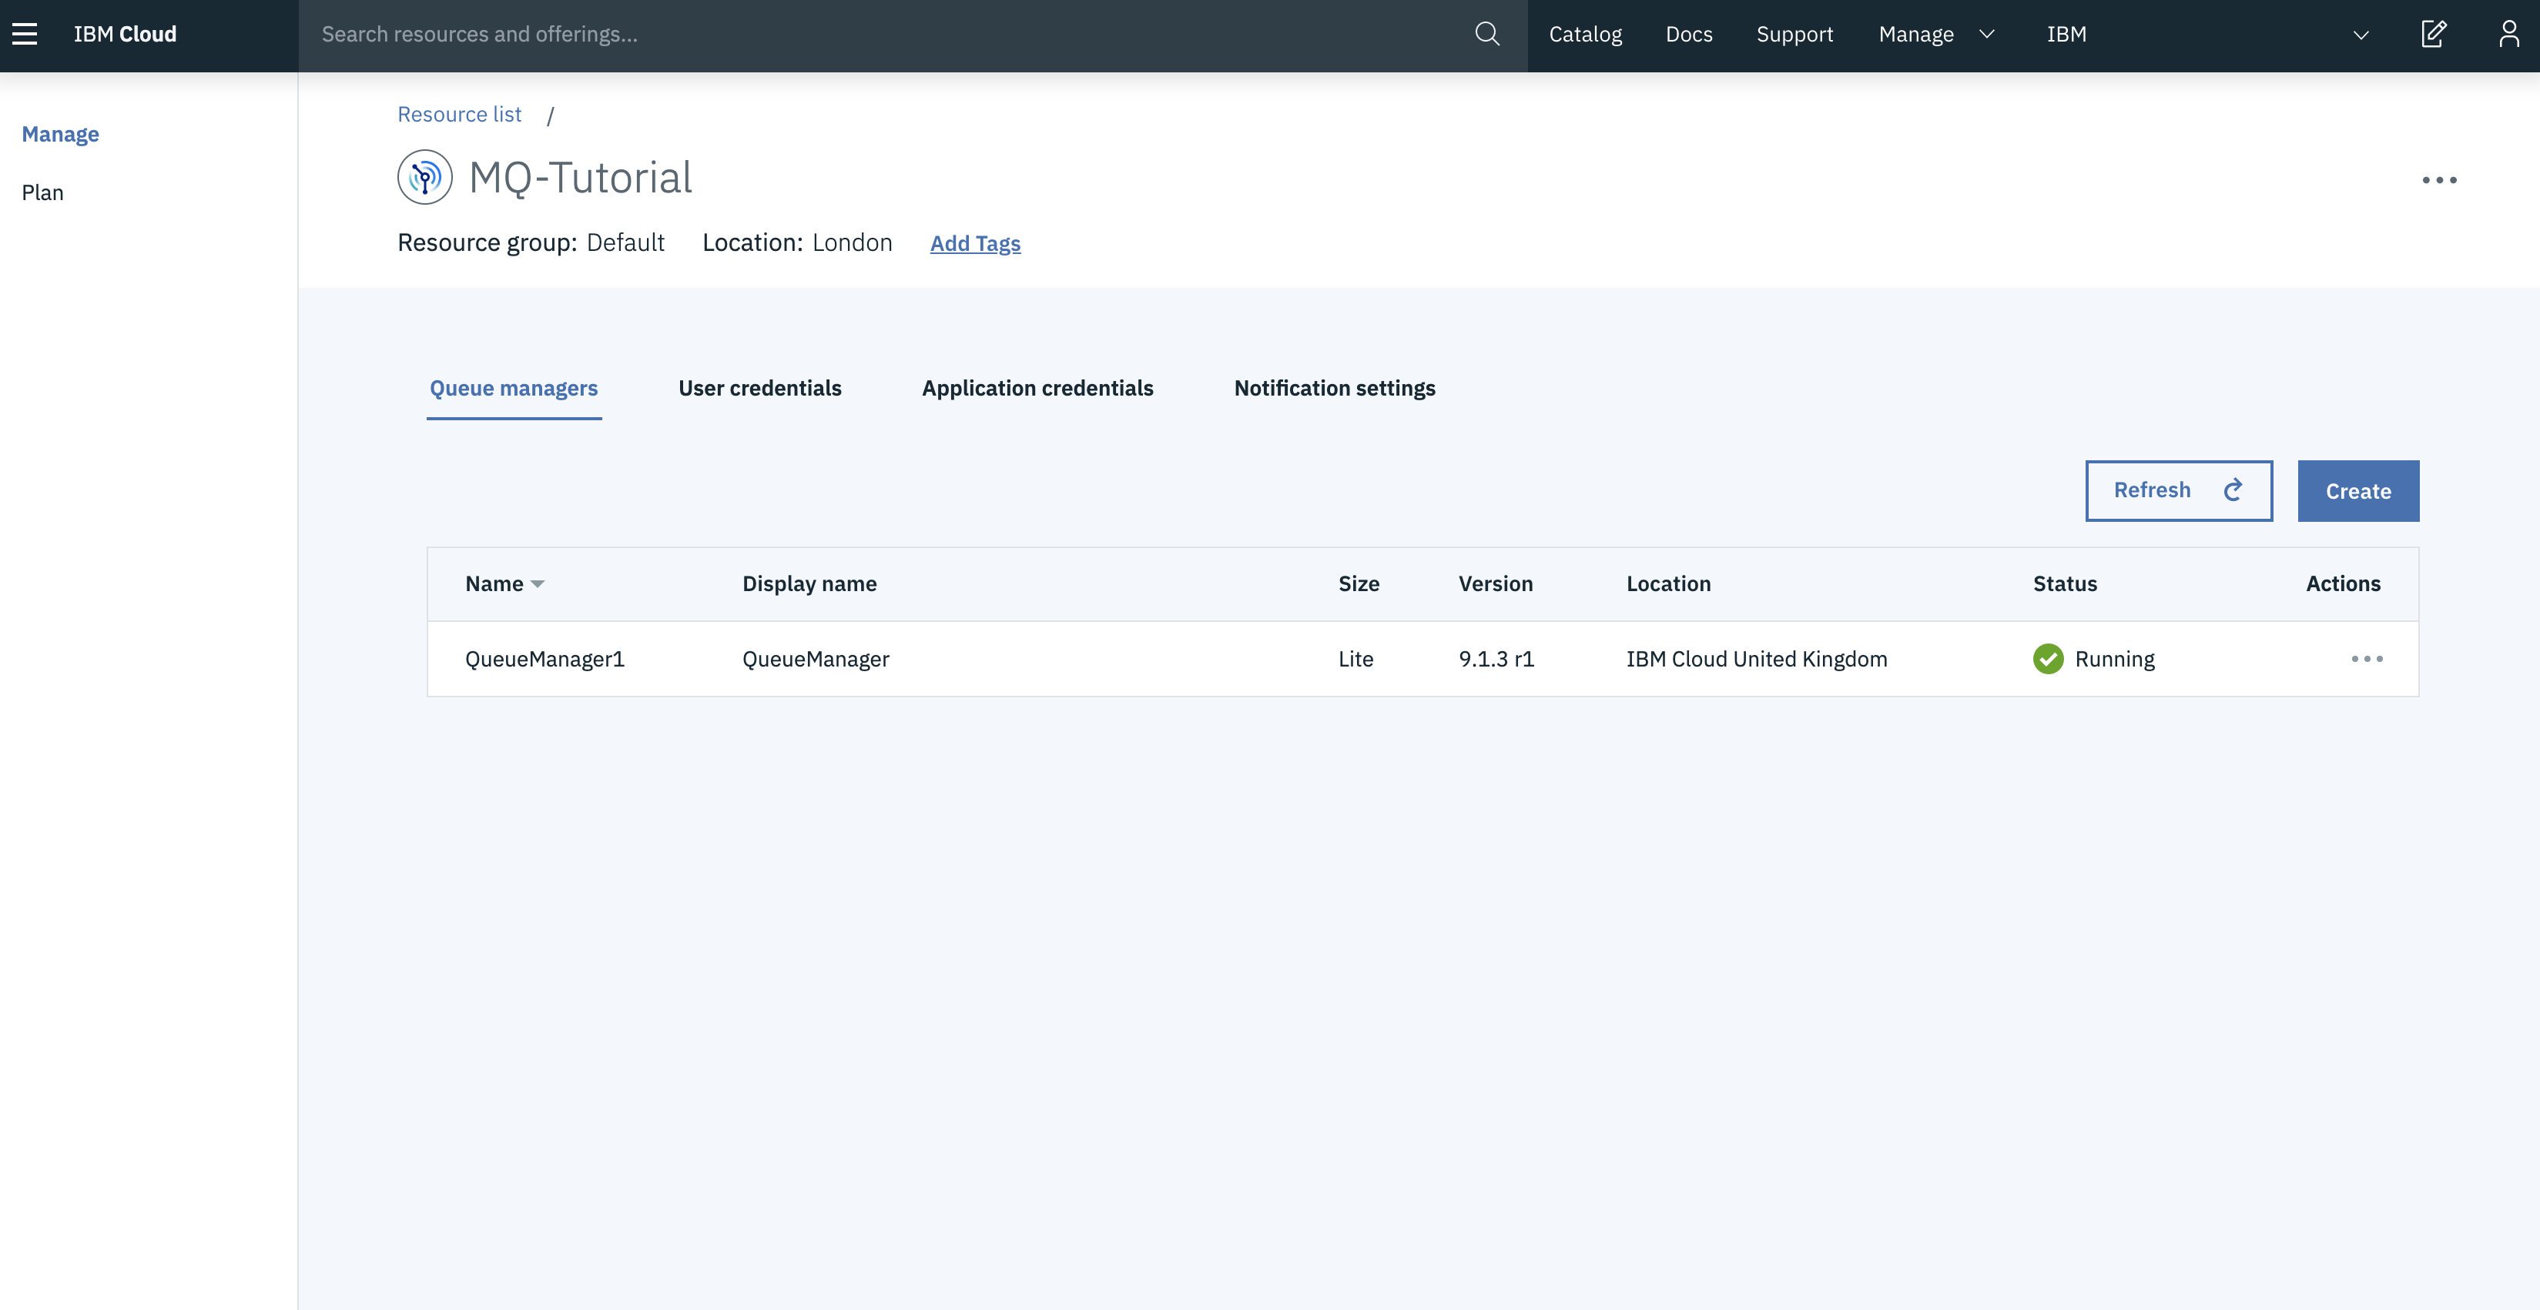Image resolution: width=2540 pixels, height=1310 pixels.
Task: Switch to the User credentials tab
Action: point(759,389)
